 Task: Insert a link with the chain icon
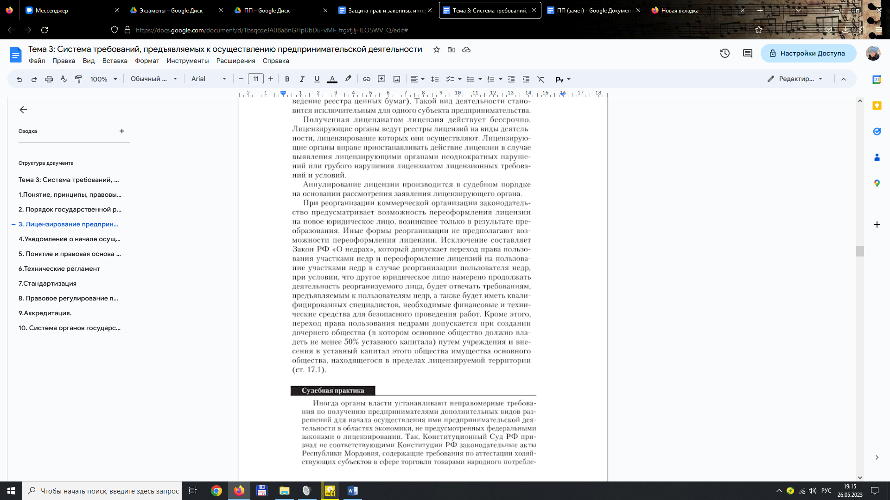[x=367, y=79]
